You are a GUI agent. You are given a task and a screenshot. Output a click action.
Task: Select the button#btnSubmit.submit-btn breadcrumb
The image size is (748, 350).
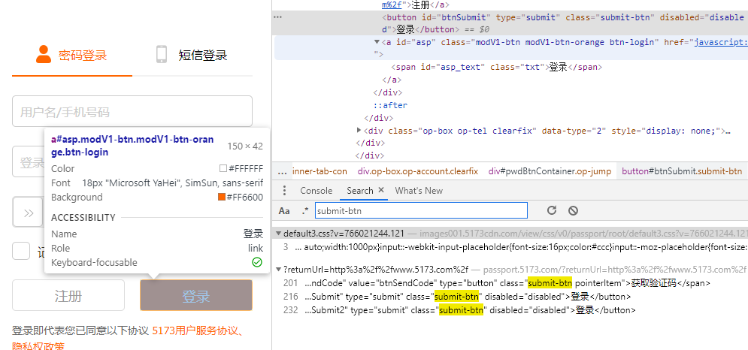(682, 171)
